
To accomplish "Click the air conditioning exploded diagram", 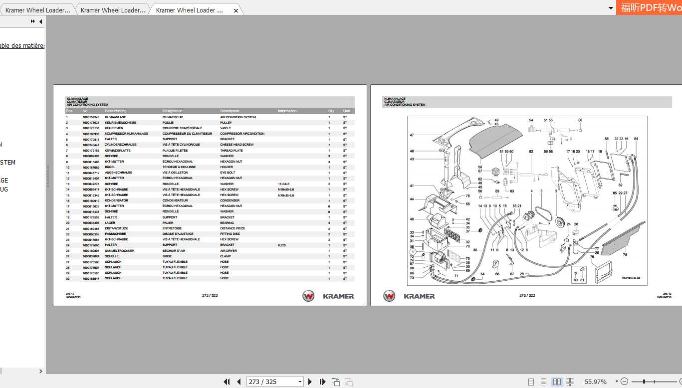I will pos(527,200).
